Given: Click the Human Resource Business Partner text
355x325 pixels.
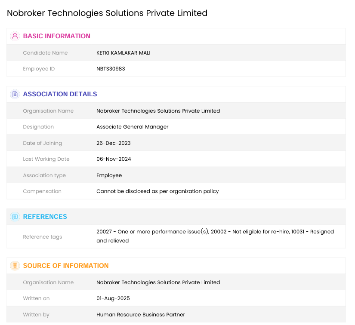Looking at the screenshot, I should (140, 315).
